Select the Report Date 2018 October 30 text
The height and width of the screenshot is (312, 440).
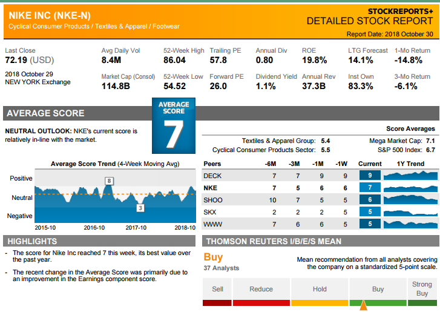click(x=390, y=35)
